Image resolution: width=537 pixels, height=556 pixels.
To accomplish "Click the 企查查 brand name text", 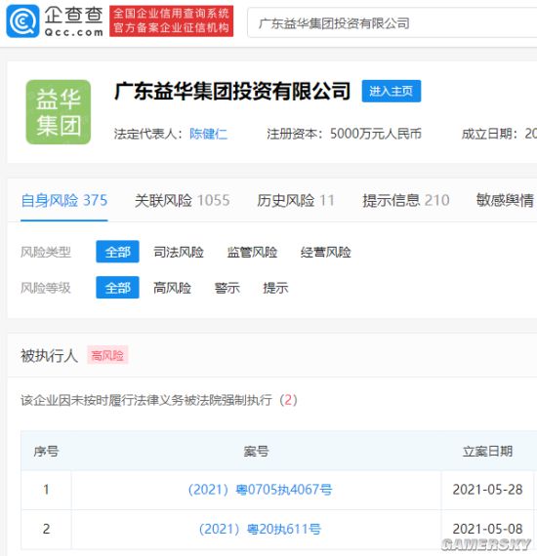I will (74, 16).
